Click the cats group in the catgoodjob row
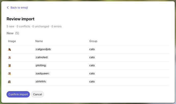 point(92,49)
